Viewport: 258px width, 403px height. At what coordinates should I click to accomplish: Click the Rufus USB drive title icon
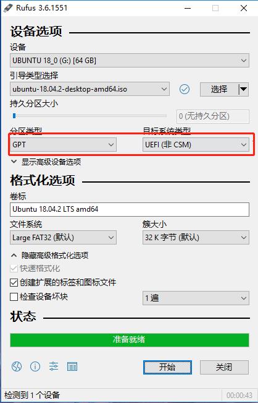click(8, 7)
